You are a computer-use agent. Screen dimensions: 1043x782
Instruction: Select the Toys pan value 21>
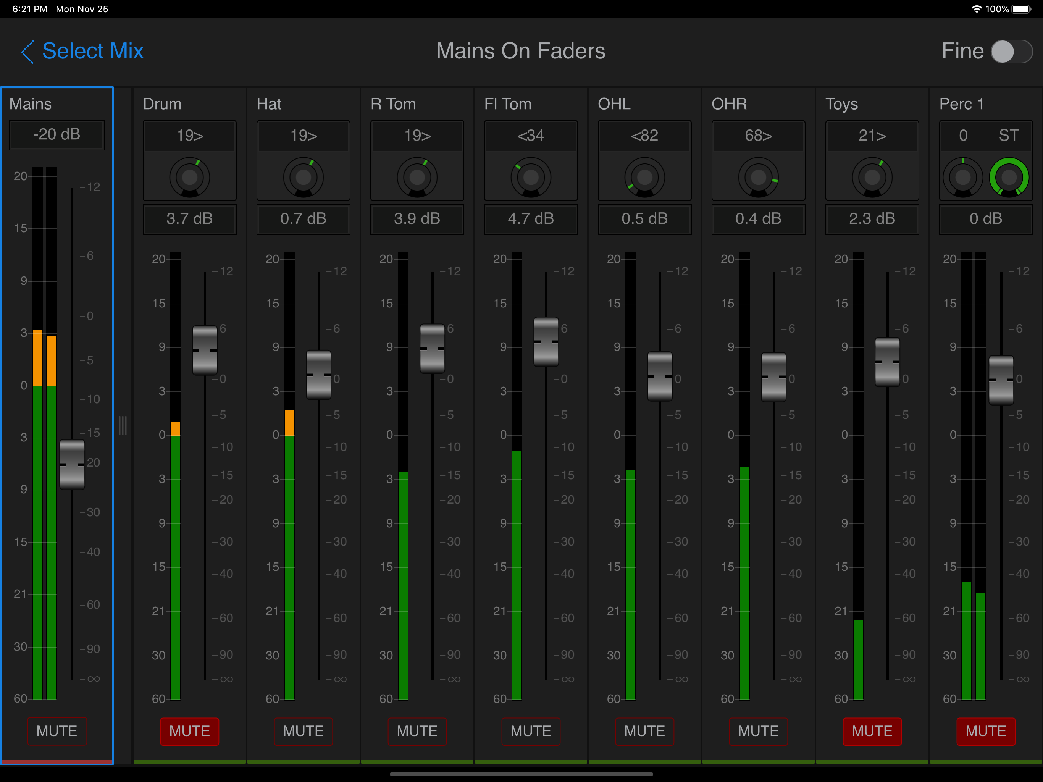point(872,136)
